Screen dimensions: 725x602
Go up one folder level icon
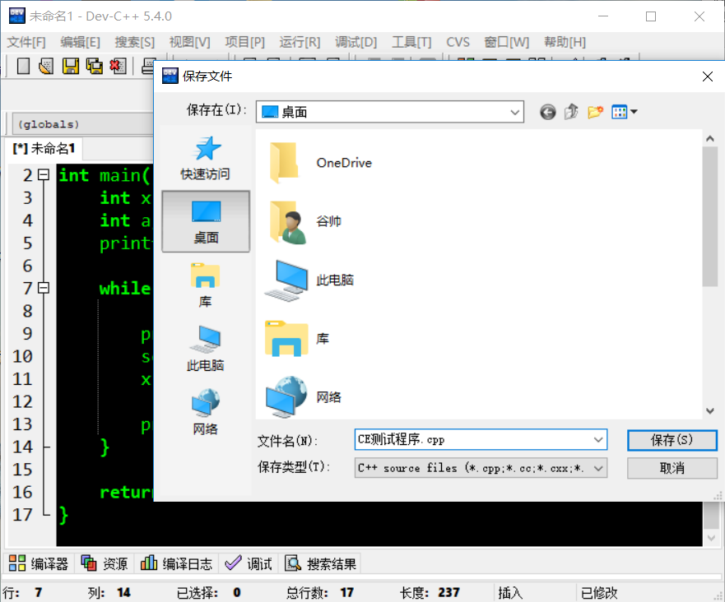(x=571, y=112)
